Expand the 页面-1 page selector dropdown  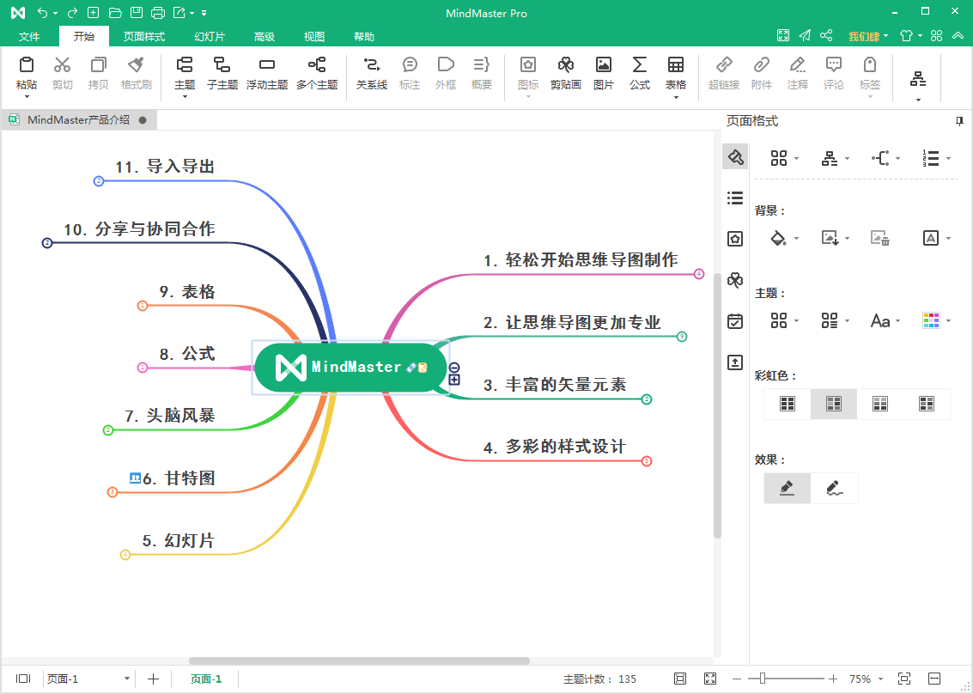coord(126,679)
